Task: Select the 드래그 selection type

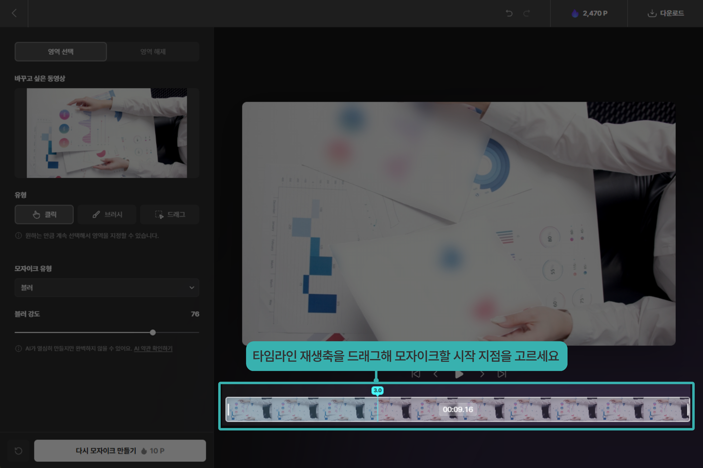Action: [x=169, y=214]
